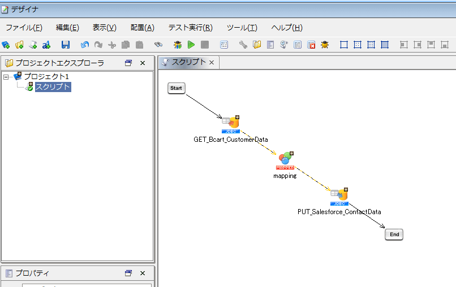Screen dimensions: 456x287
Task: Click the align right icon
Action: pos(418,45)
